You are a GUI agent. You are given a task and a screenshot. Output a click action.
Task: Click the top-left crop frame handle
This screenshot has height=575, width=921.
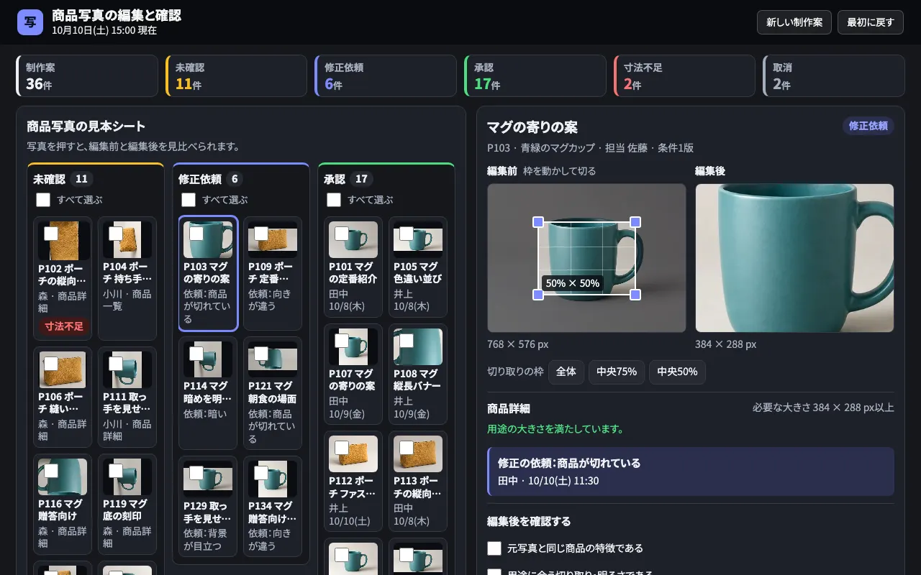tap(538, 222)
